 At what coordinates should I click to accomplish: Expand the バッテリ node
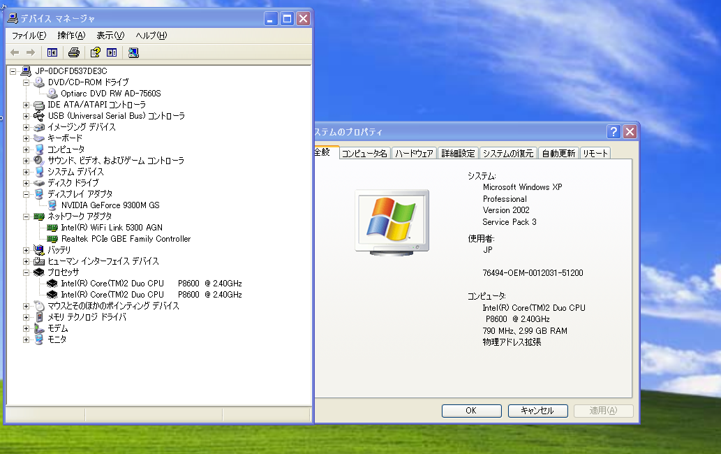pos(27,250)
